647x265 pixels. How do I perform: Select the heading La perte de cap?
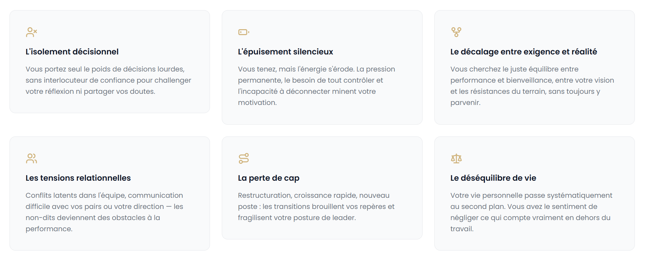click(268, 178)
